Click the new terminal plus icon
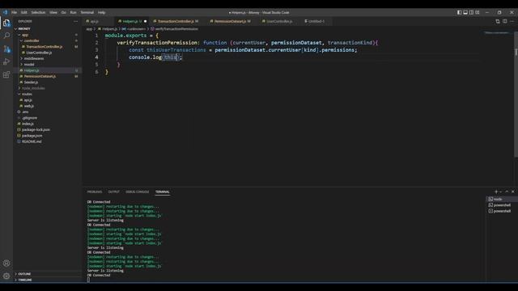 click(496, 192)
